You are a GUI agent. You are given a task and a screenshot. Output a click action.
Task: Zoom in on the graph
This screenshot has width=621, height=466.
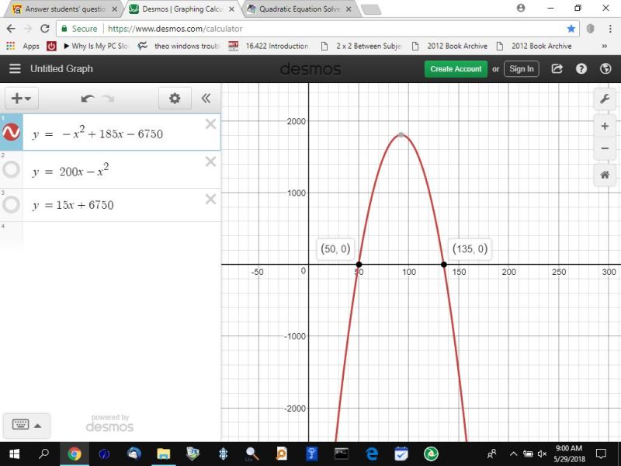[605, 126]
